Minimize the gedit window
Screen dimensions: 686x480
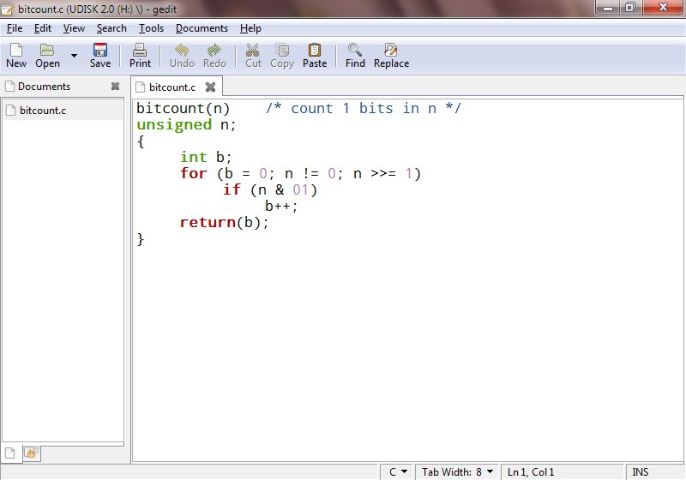click(607, 8)
